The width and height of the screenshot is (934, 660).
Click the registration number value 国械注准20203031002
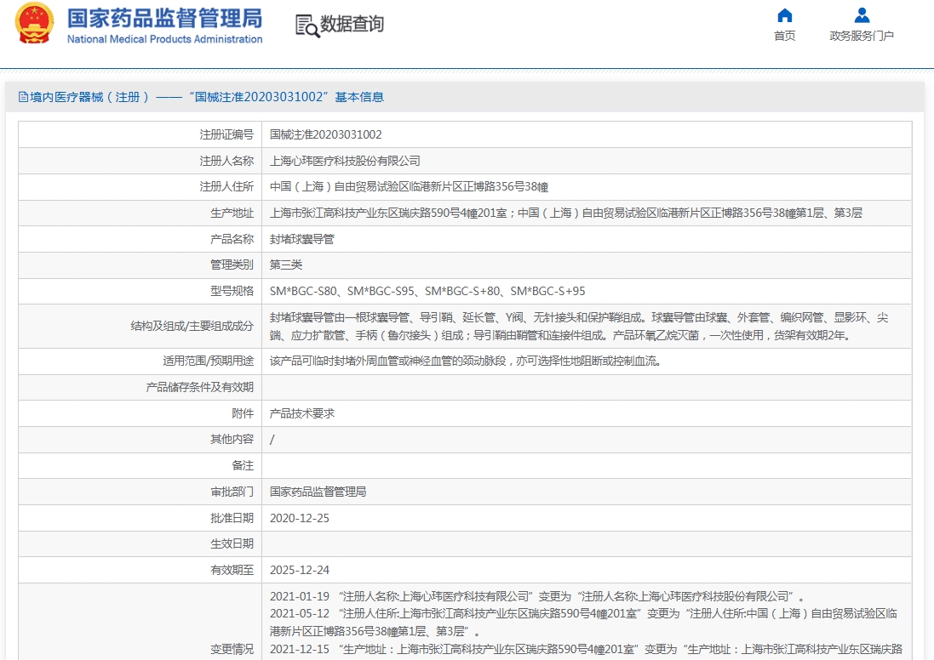(x=325, y=134)
